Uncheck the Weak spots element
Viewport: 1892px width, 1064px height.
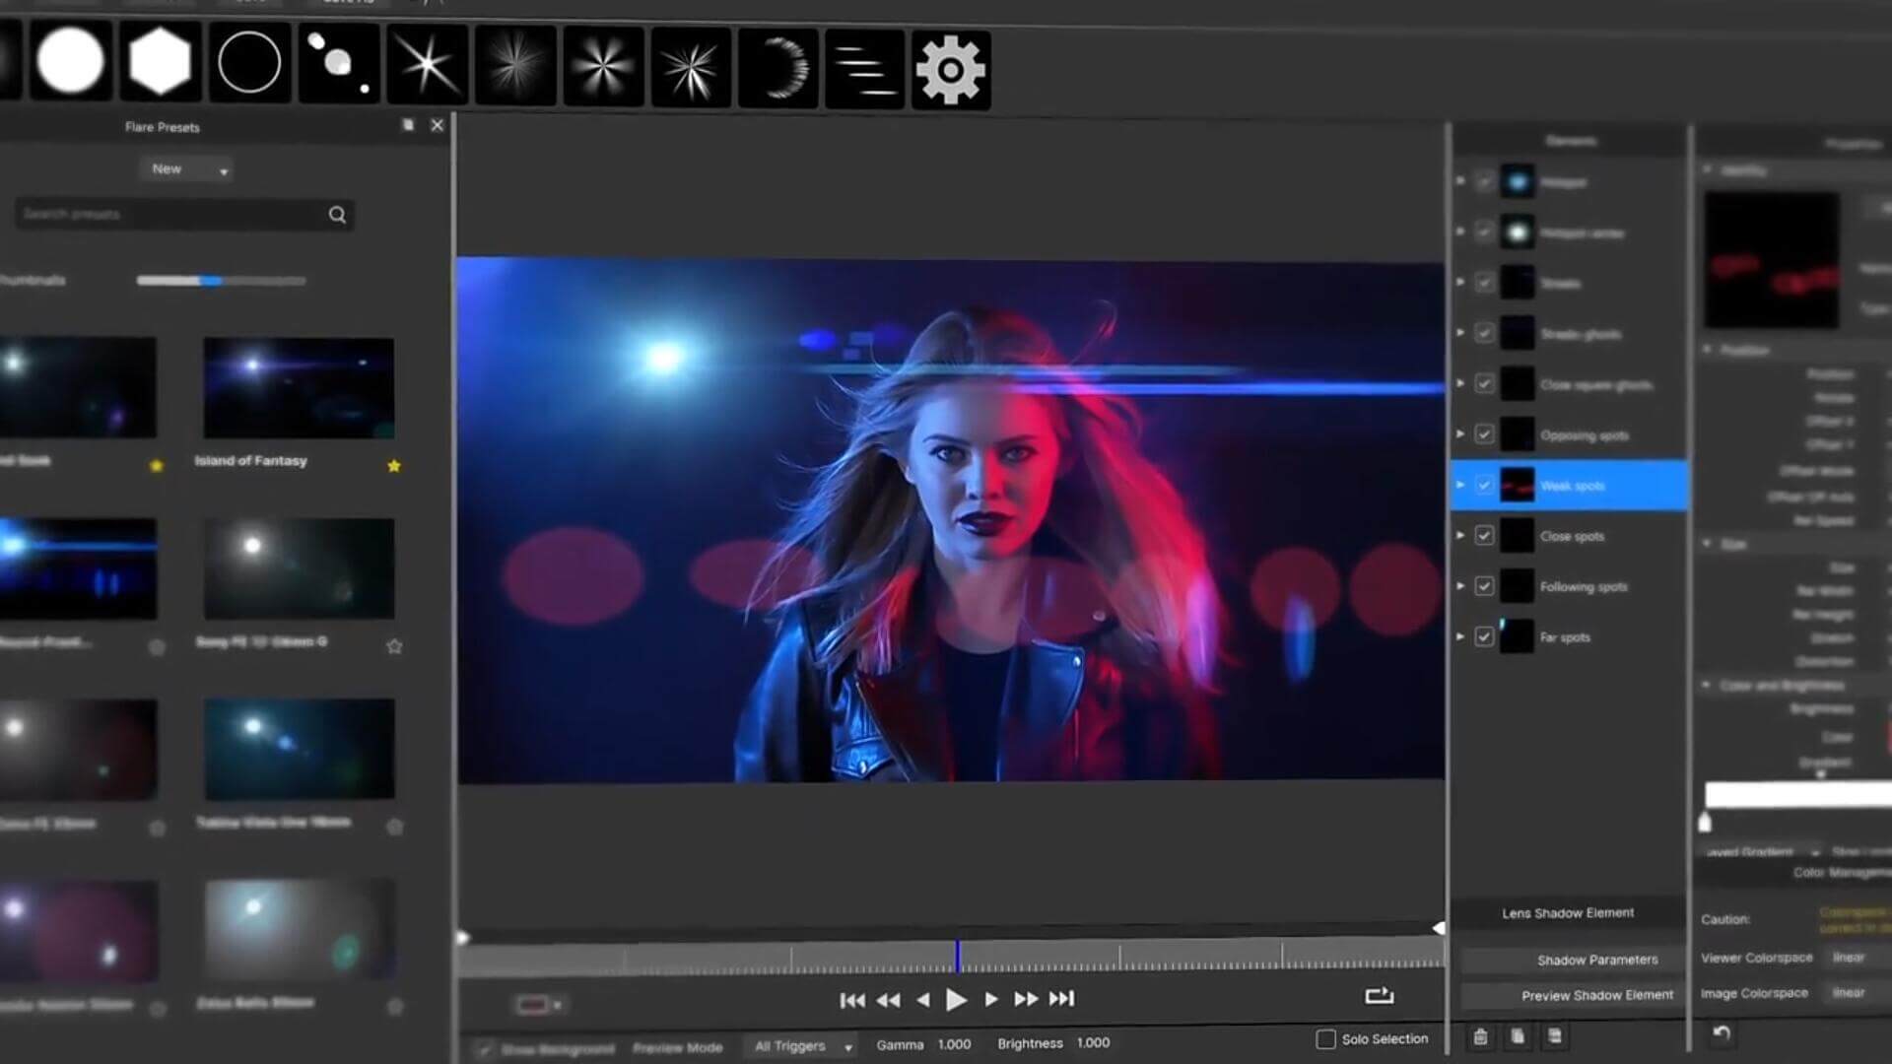(x=1484, y=485)
